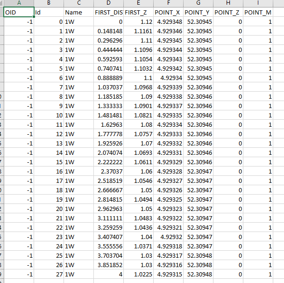Select cell with value 2.222222
Viewport: 284px width, 283px height.
pyautogui.click(x=108, y=162)
